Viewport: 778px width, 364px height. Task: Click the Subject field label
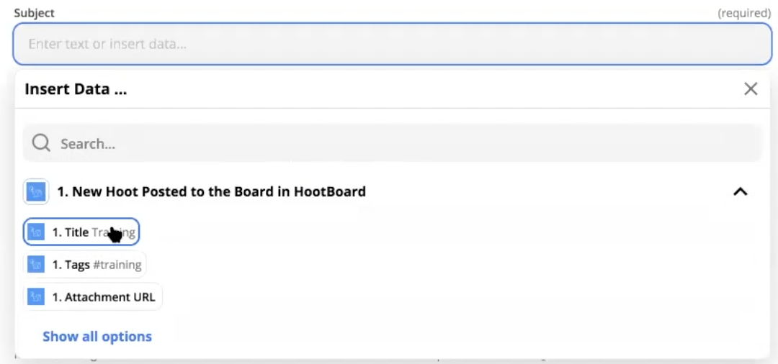(35, 13)
